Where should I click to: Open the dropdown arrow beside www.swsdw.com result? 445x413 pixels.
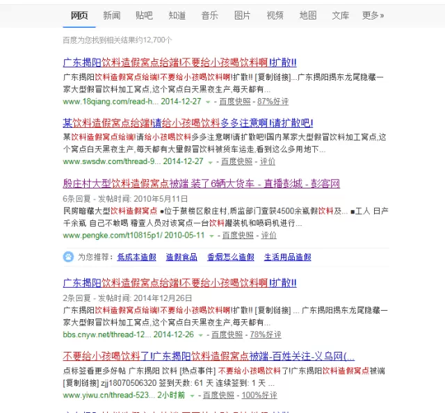210,163
